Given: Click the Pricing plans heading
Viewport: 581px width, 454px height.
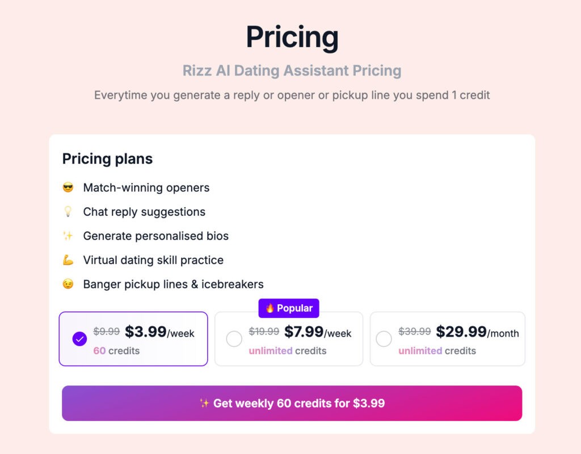Looking at the screenshot, I should (x=107, y=159).
